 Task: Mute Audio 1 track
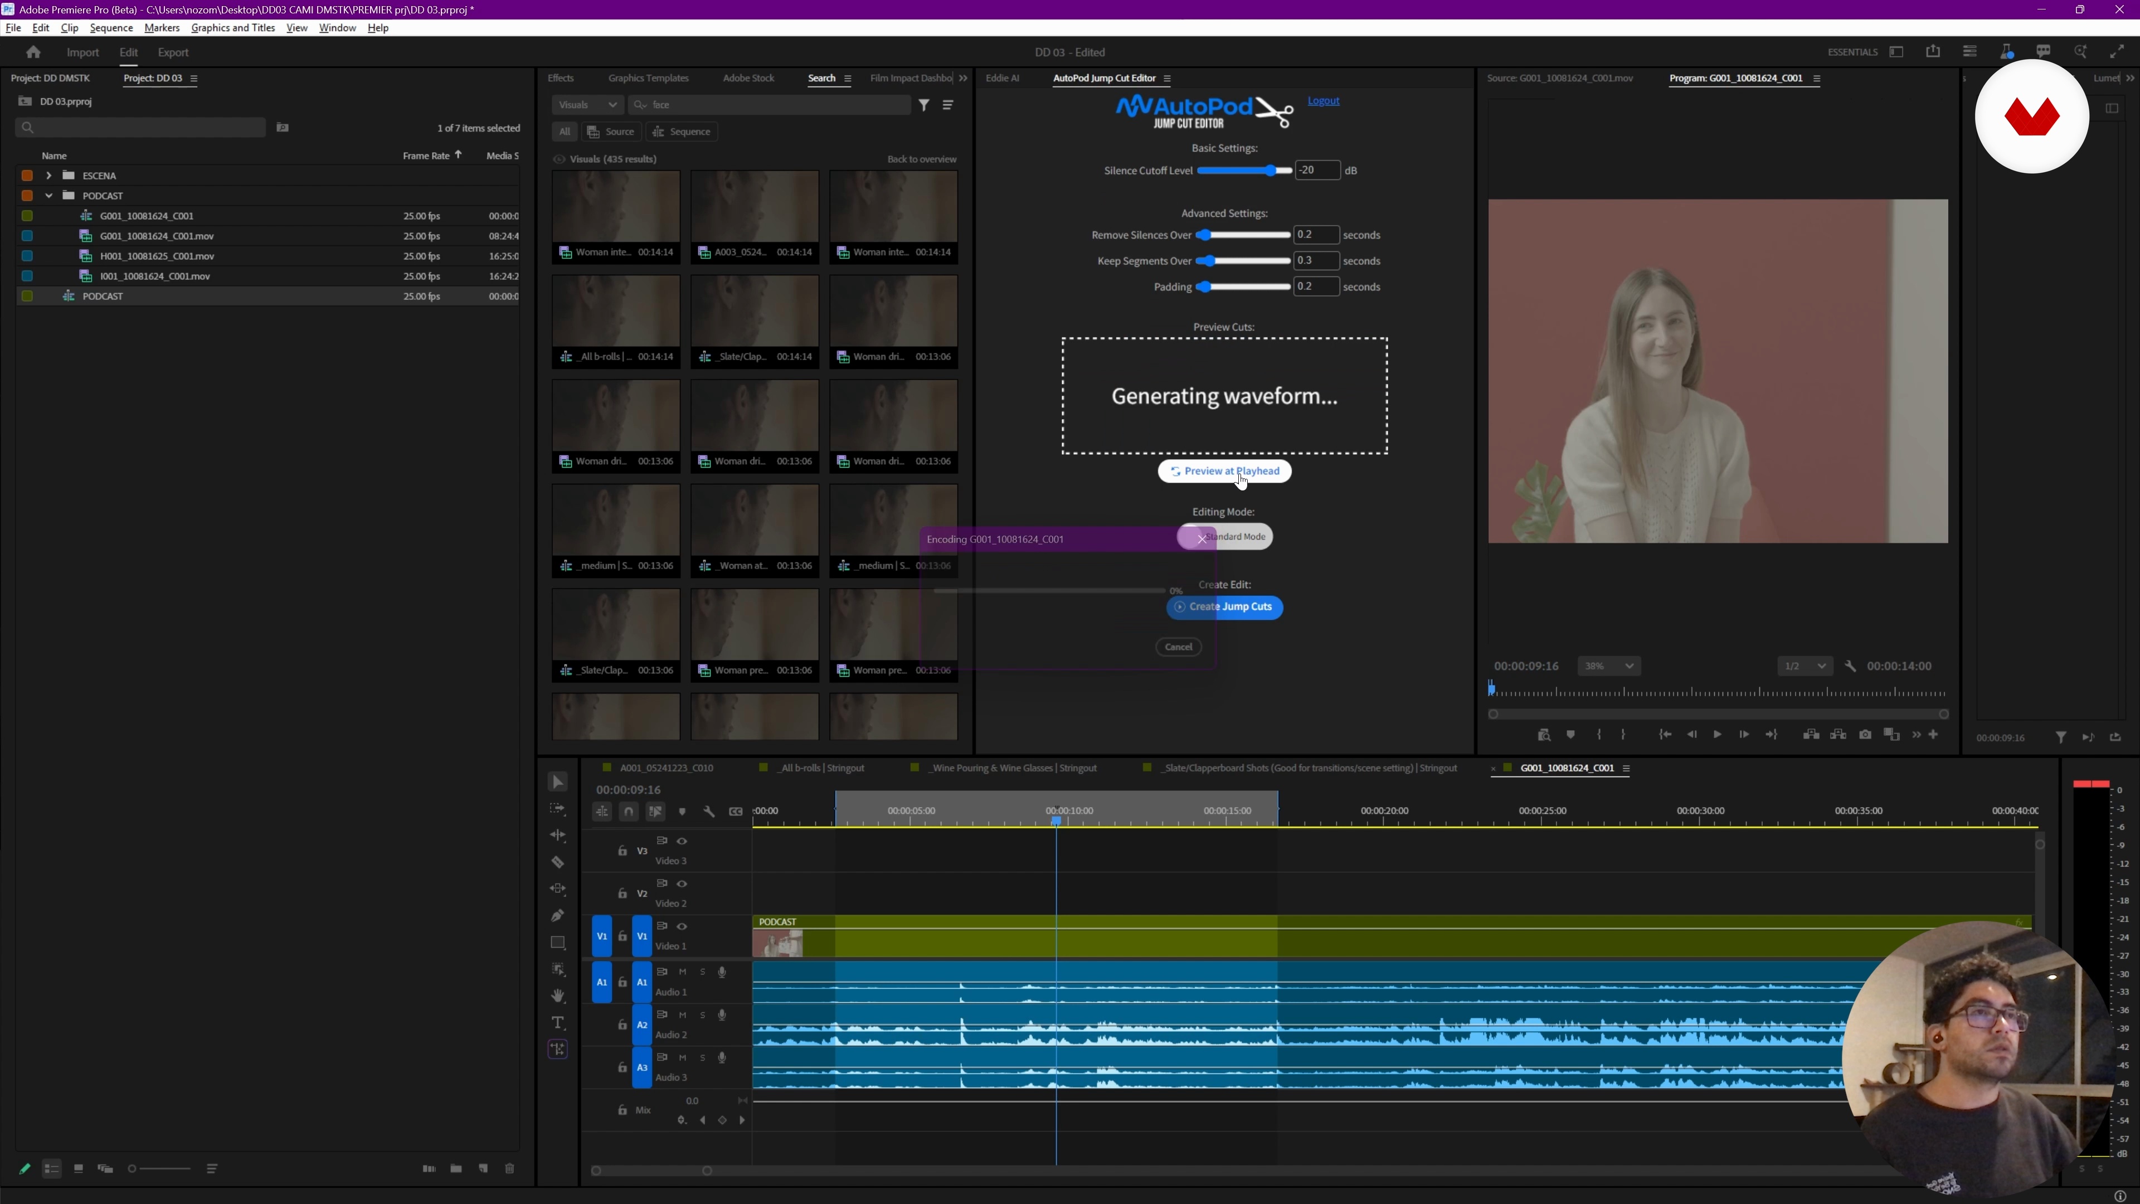point(682,972)
